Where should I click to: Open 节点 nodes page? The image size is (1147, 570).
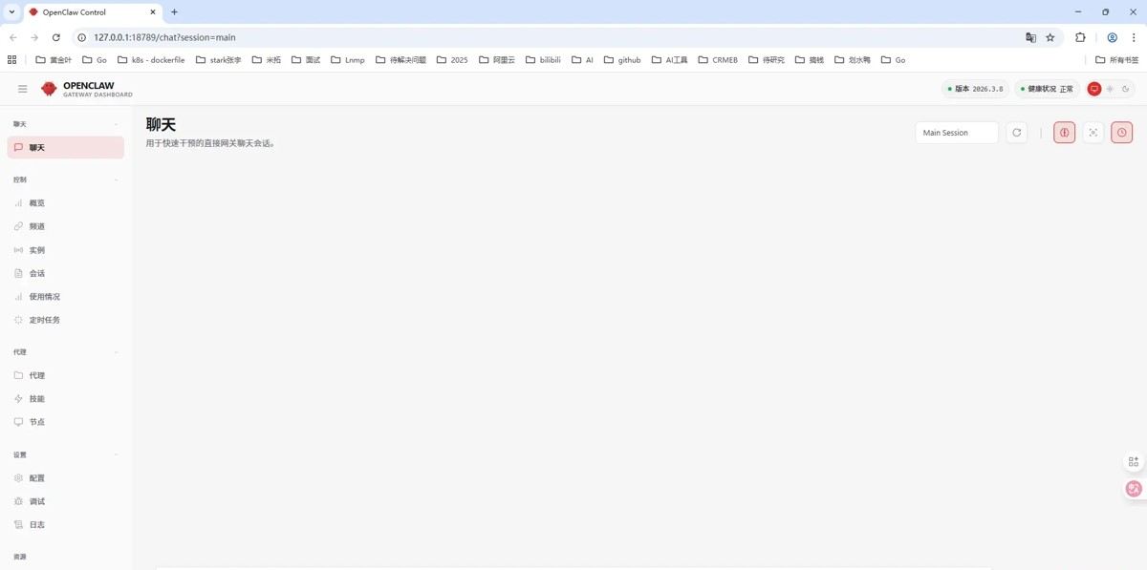pyautogui.click(x=66, y=422)
